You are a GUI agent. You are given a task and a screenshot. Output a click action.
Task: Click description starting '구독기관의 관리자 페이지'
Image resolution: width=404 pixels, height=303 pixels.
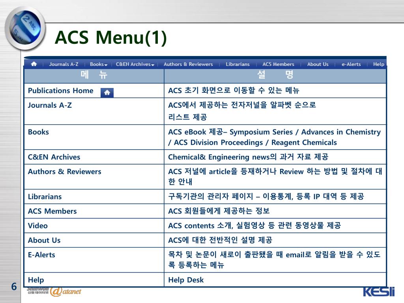(266, 196)
